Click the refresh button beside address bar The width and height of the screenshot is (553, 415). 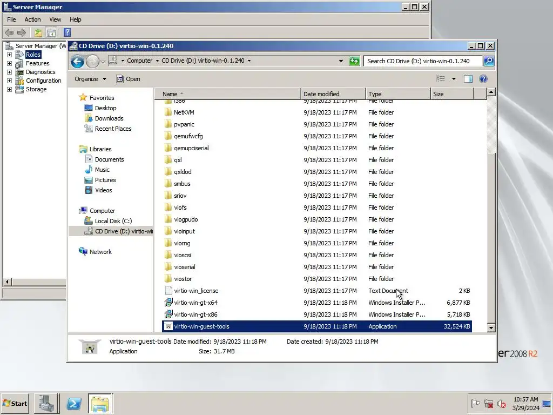pos(354,61)
